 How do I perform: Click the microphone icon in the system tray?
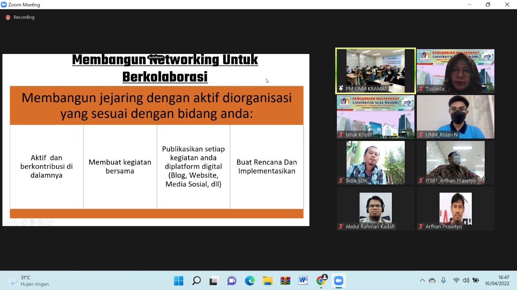pos(443,280)
